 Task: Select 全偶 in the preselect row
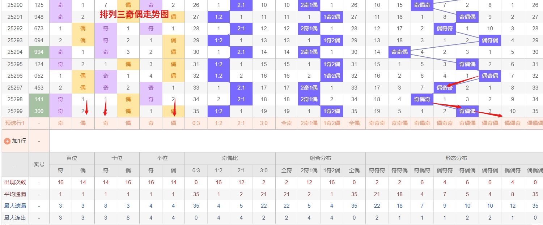click(x=354, y=123)
